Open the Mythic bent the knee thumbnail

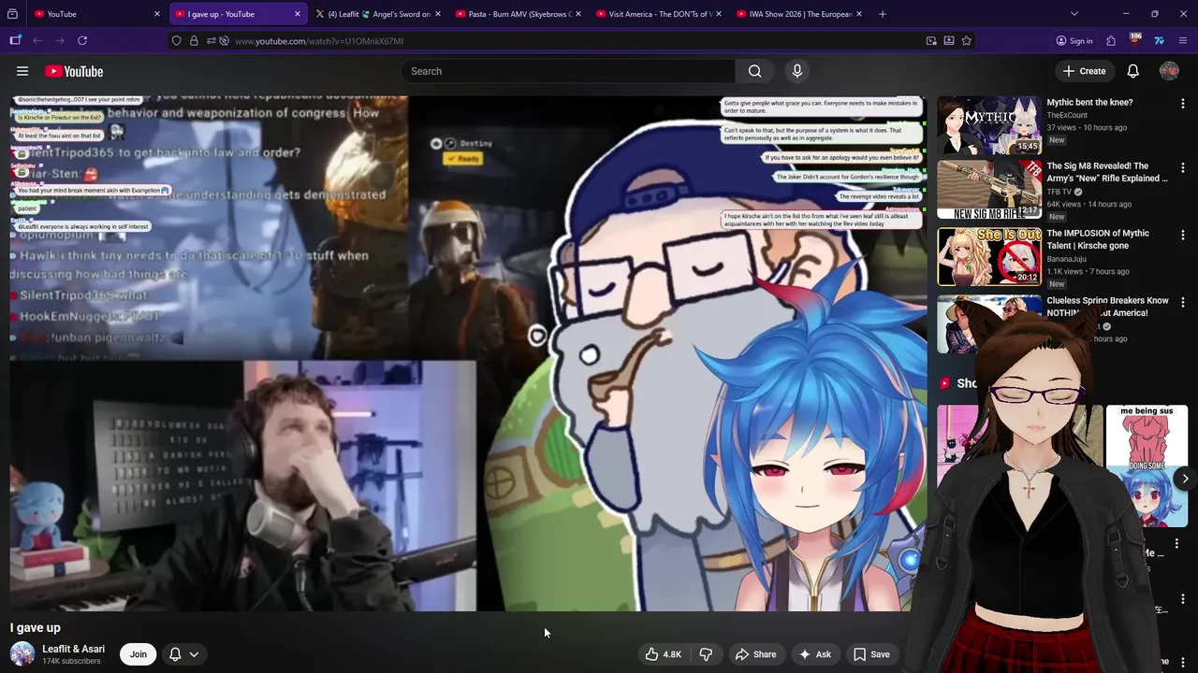(x=989, y=124)
